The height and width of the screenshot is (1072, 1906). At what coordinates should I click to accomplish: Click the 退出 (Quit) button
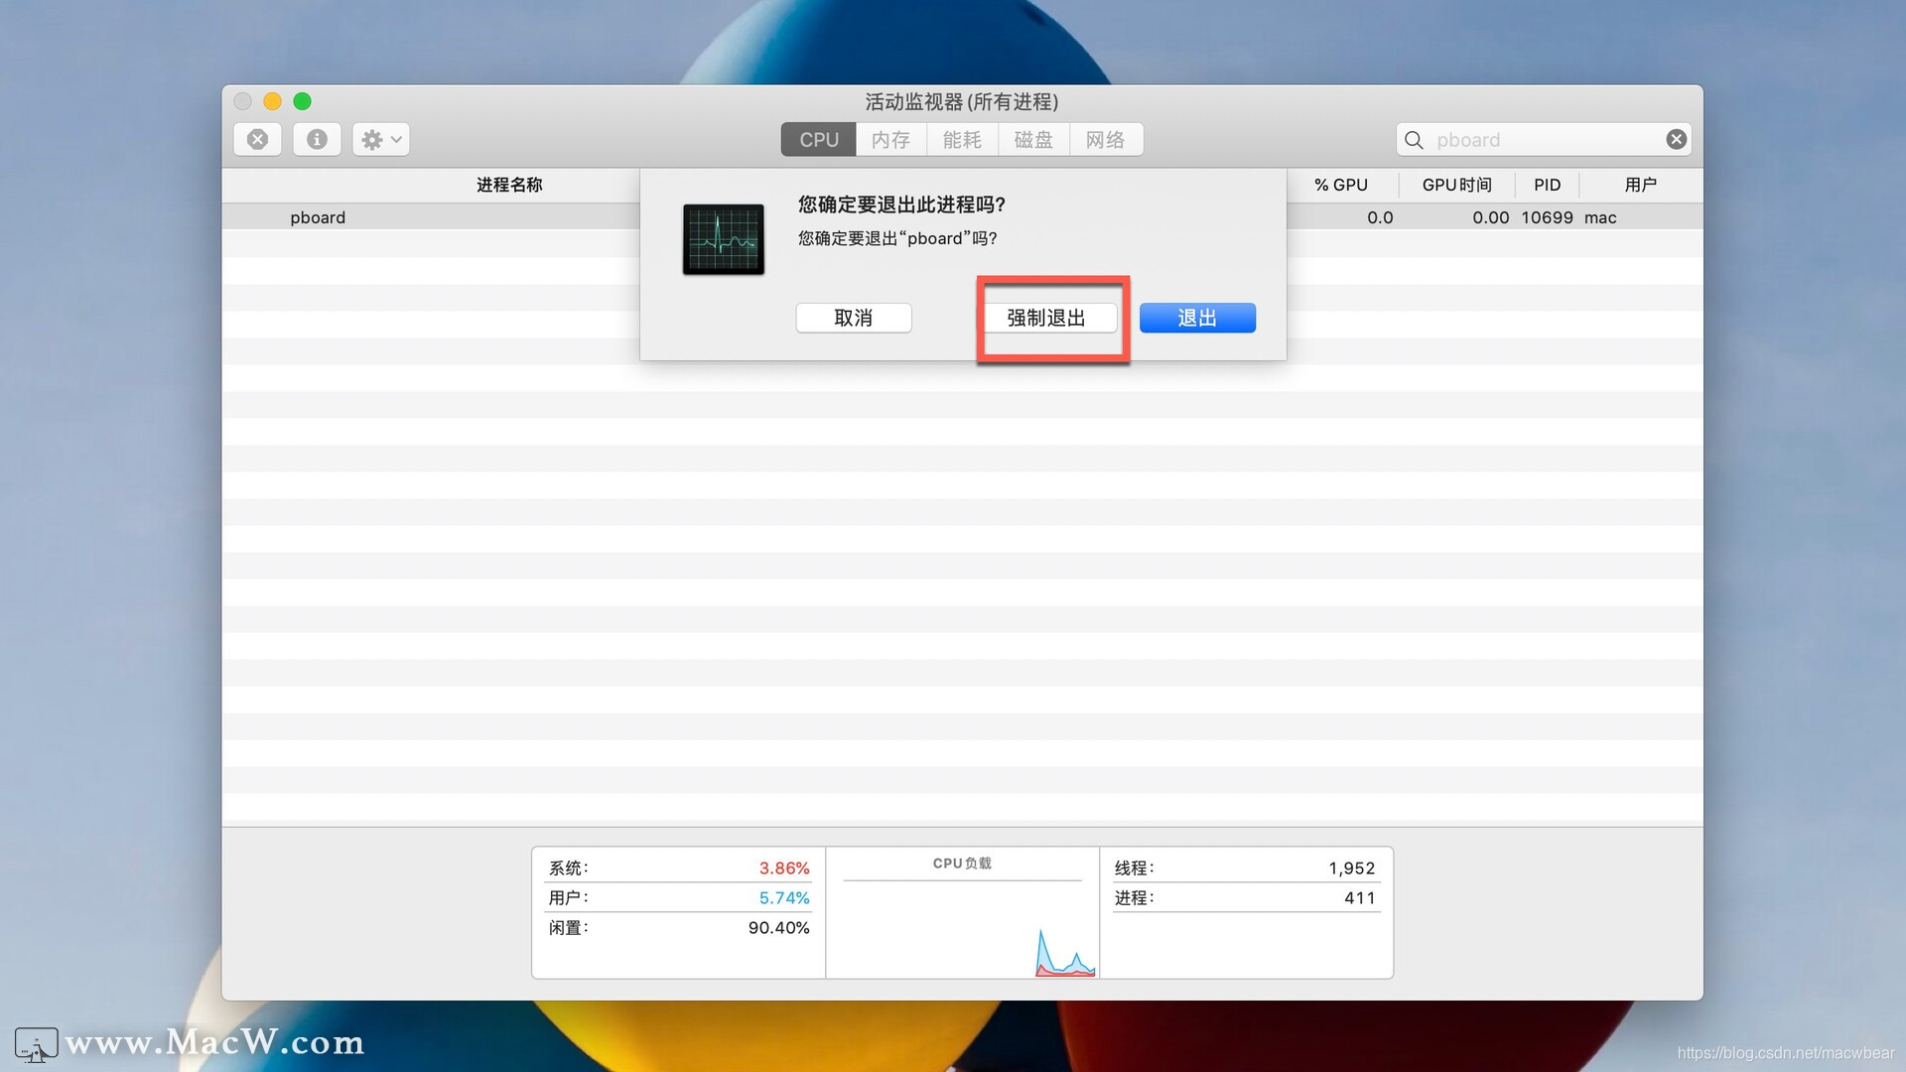1196,317
